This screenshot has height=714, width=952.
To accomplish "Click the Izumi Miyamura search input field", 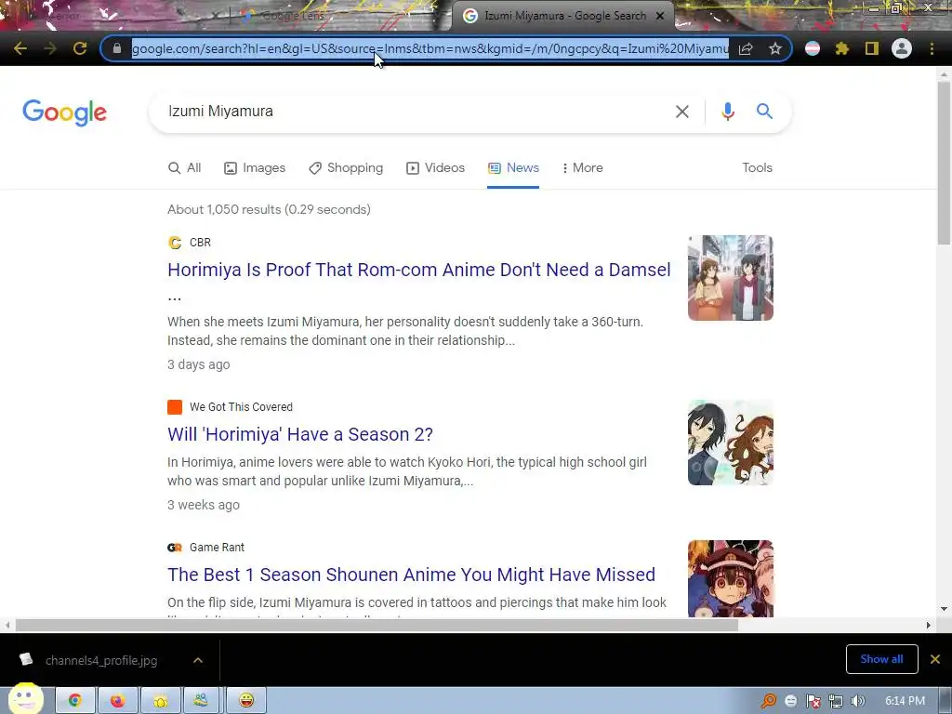I will click(413, 112).
